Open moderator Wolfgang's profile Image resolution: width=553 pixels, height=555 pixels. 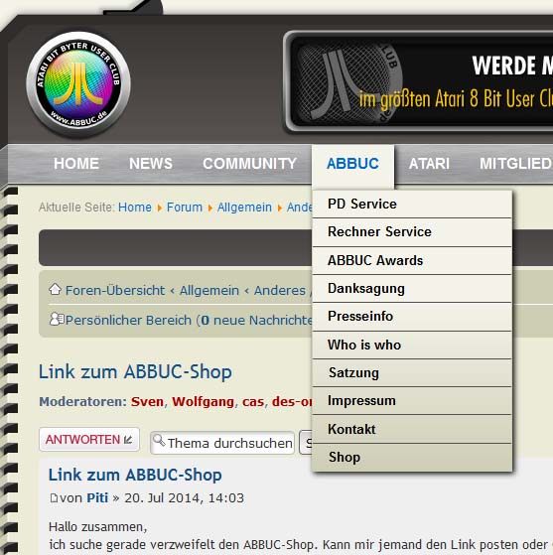(x=203, y=402)
